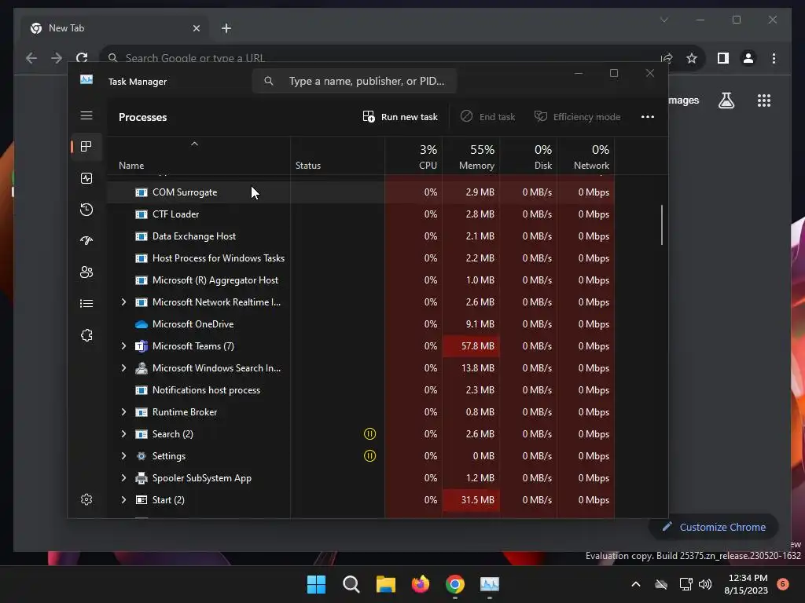This screenshot has width=805, height=603.
Task: Click the suspended icon on Settings row
Action: pyautogui.click(x=369, y=456)
